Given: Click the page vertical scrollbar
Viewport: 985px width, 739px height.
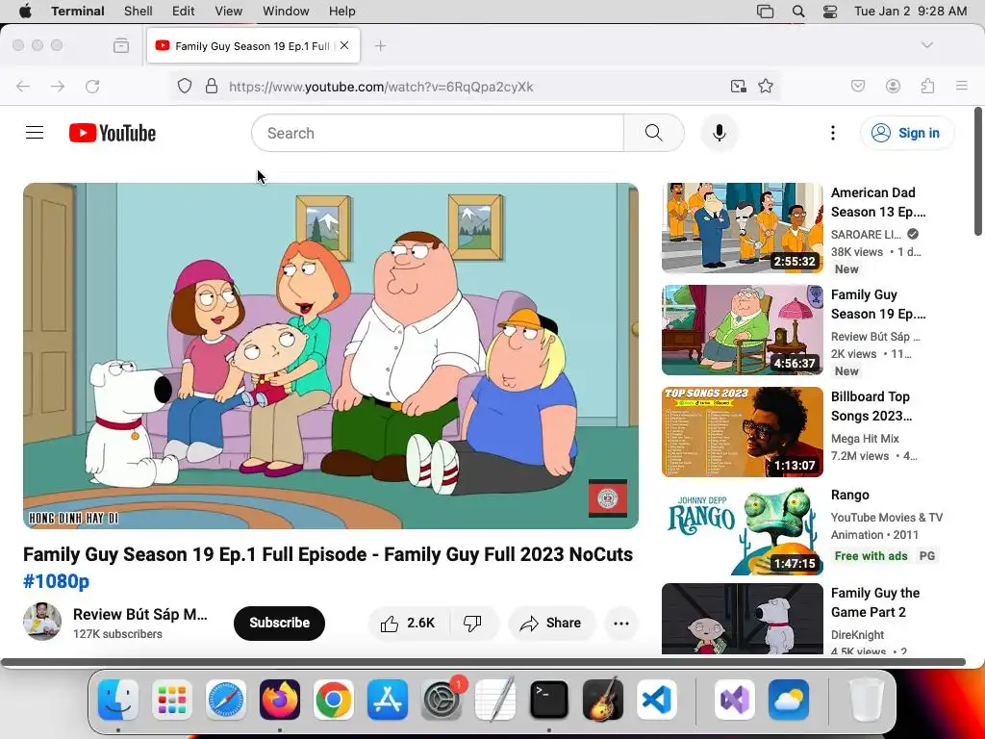Looking at the screenshot, I should coord(978,171).
